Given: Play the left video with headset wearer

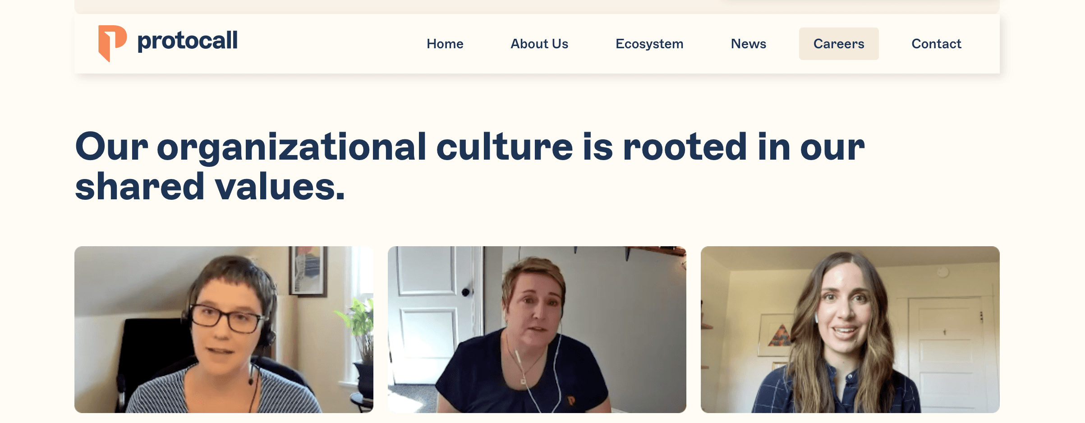Looking at the screenshot, I should point(224,329).
